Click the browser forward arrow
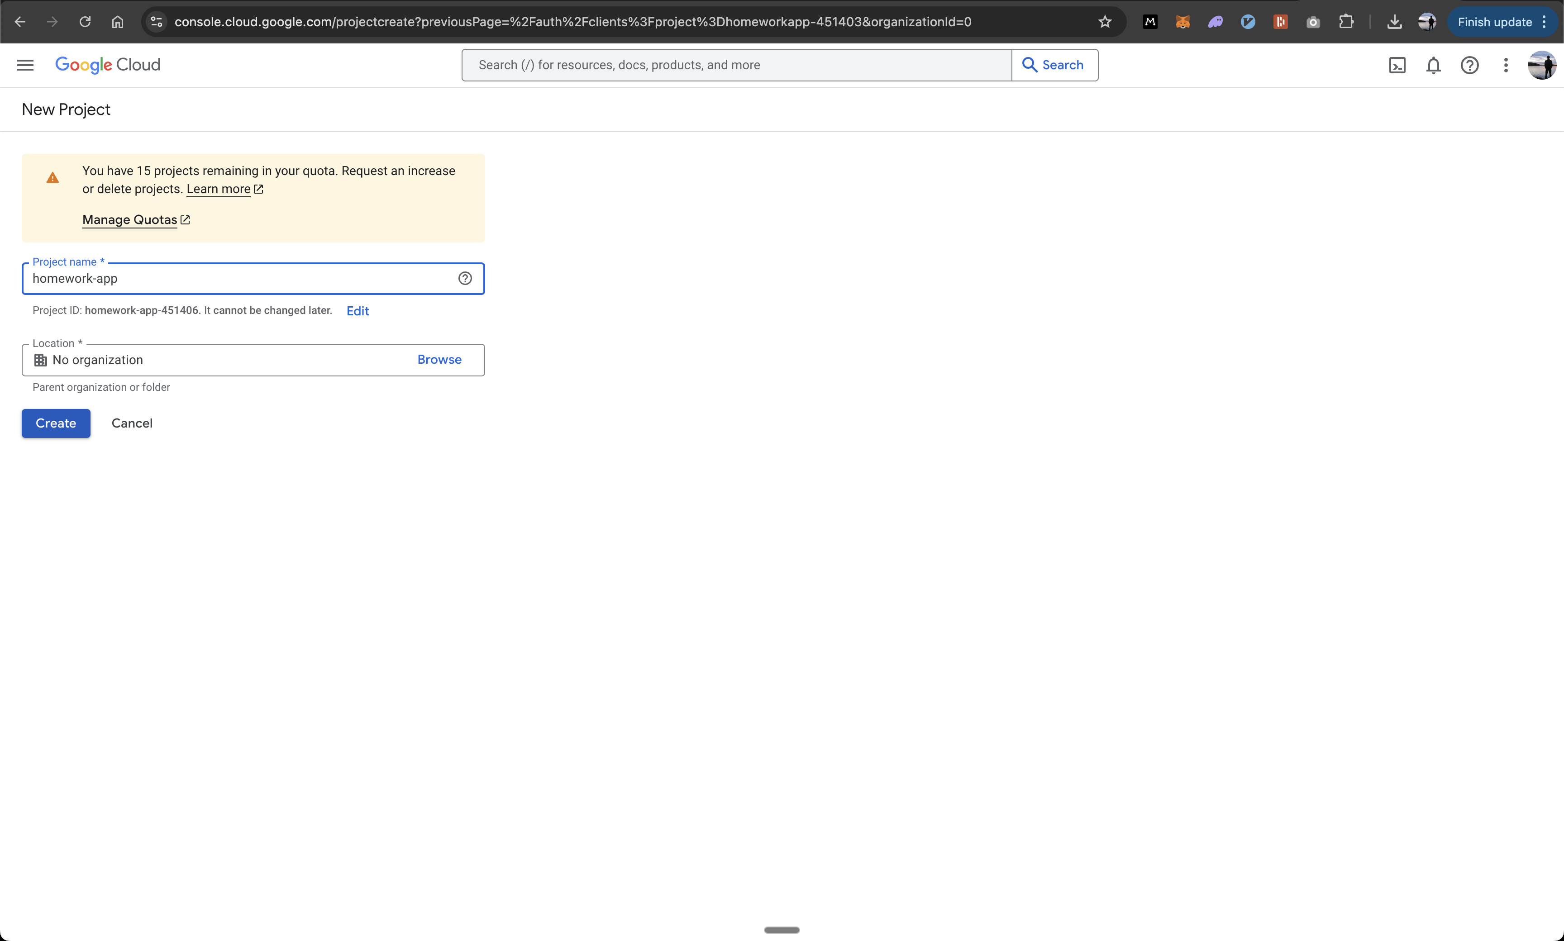The width and height of the screenshot is (1564, 941). pos(52,22)
